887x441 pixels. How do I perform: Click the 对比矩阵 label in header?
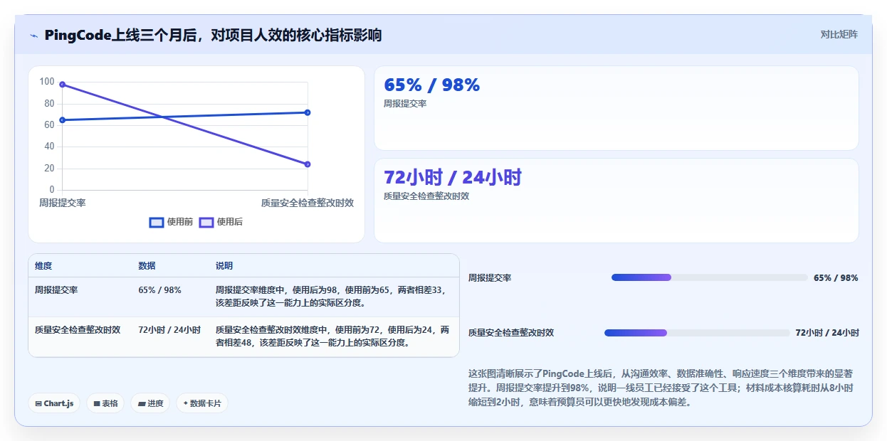(x=839, y=34)
